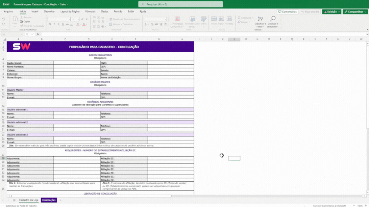The image size is (369, 207).
Task: Switch to the Dados tab
Action: pos(104,11)
